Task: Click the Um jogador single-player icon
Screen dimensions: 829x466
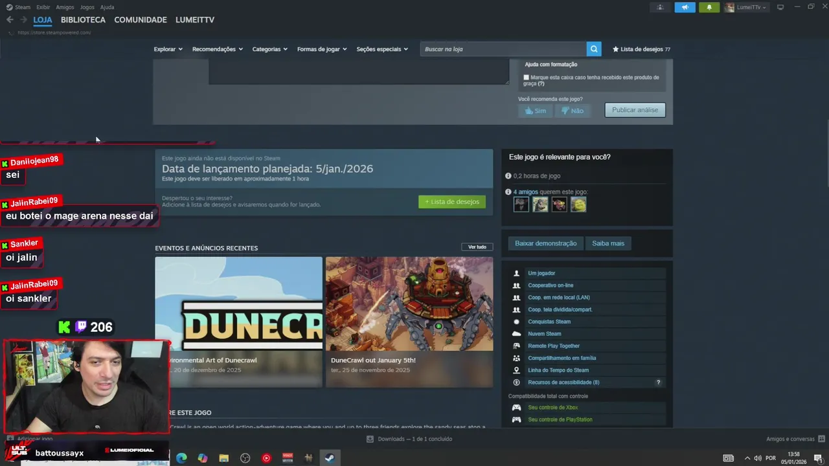Action: 516,273
